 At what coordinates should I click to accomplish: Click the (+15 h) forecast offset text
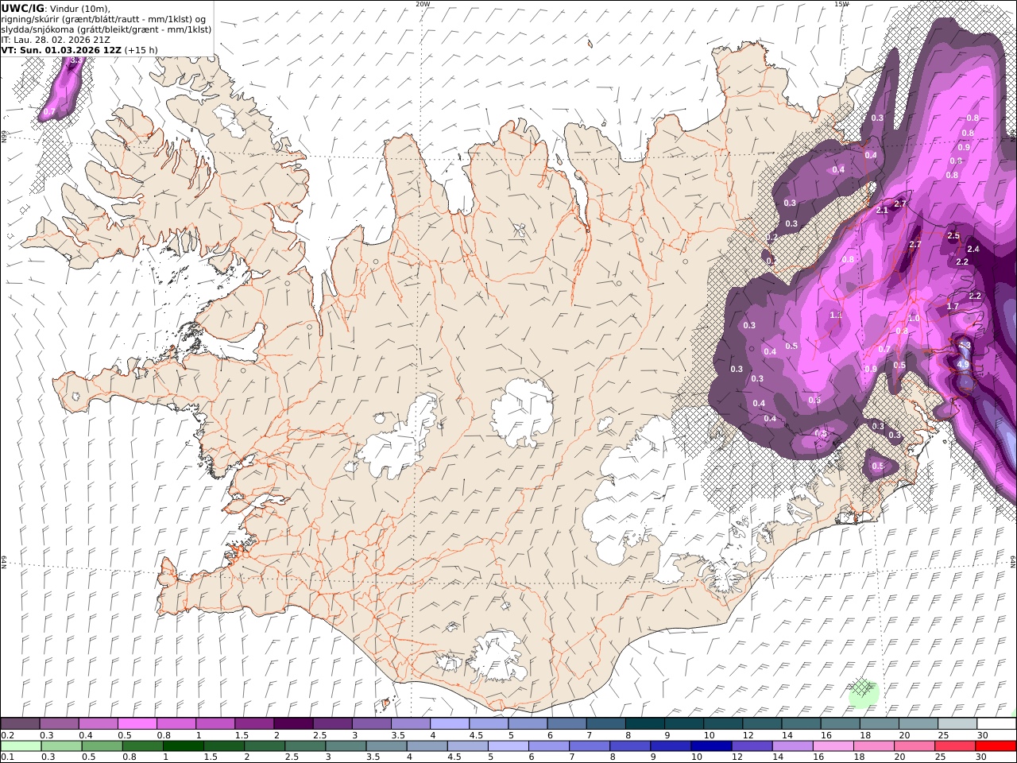click(141, 50)
